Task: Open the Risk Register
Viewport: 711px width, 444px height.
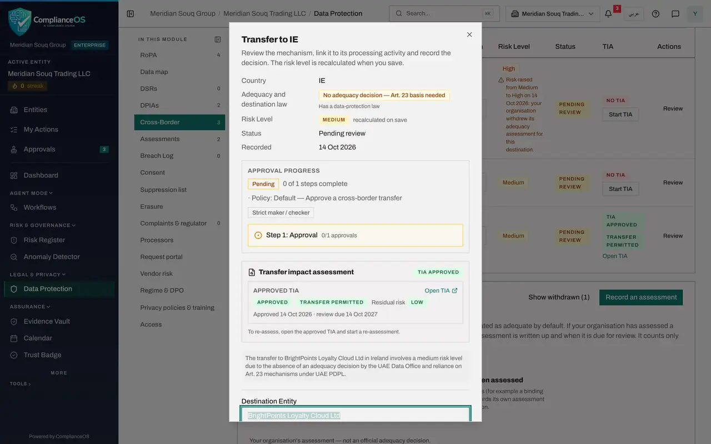Action: pos(59,240)
